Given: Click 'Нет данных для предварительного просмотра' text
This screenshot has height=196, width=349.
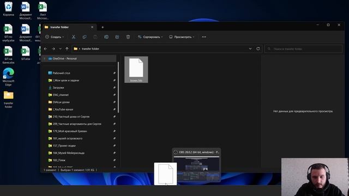Looking at the screenshot, I should tap(303, 111).
